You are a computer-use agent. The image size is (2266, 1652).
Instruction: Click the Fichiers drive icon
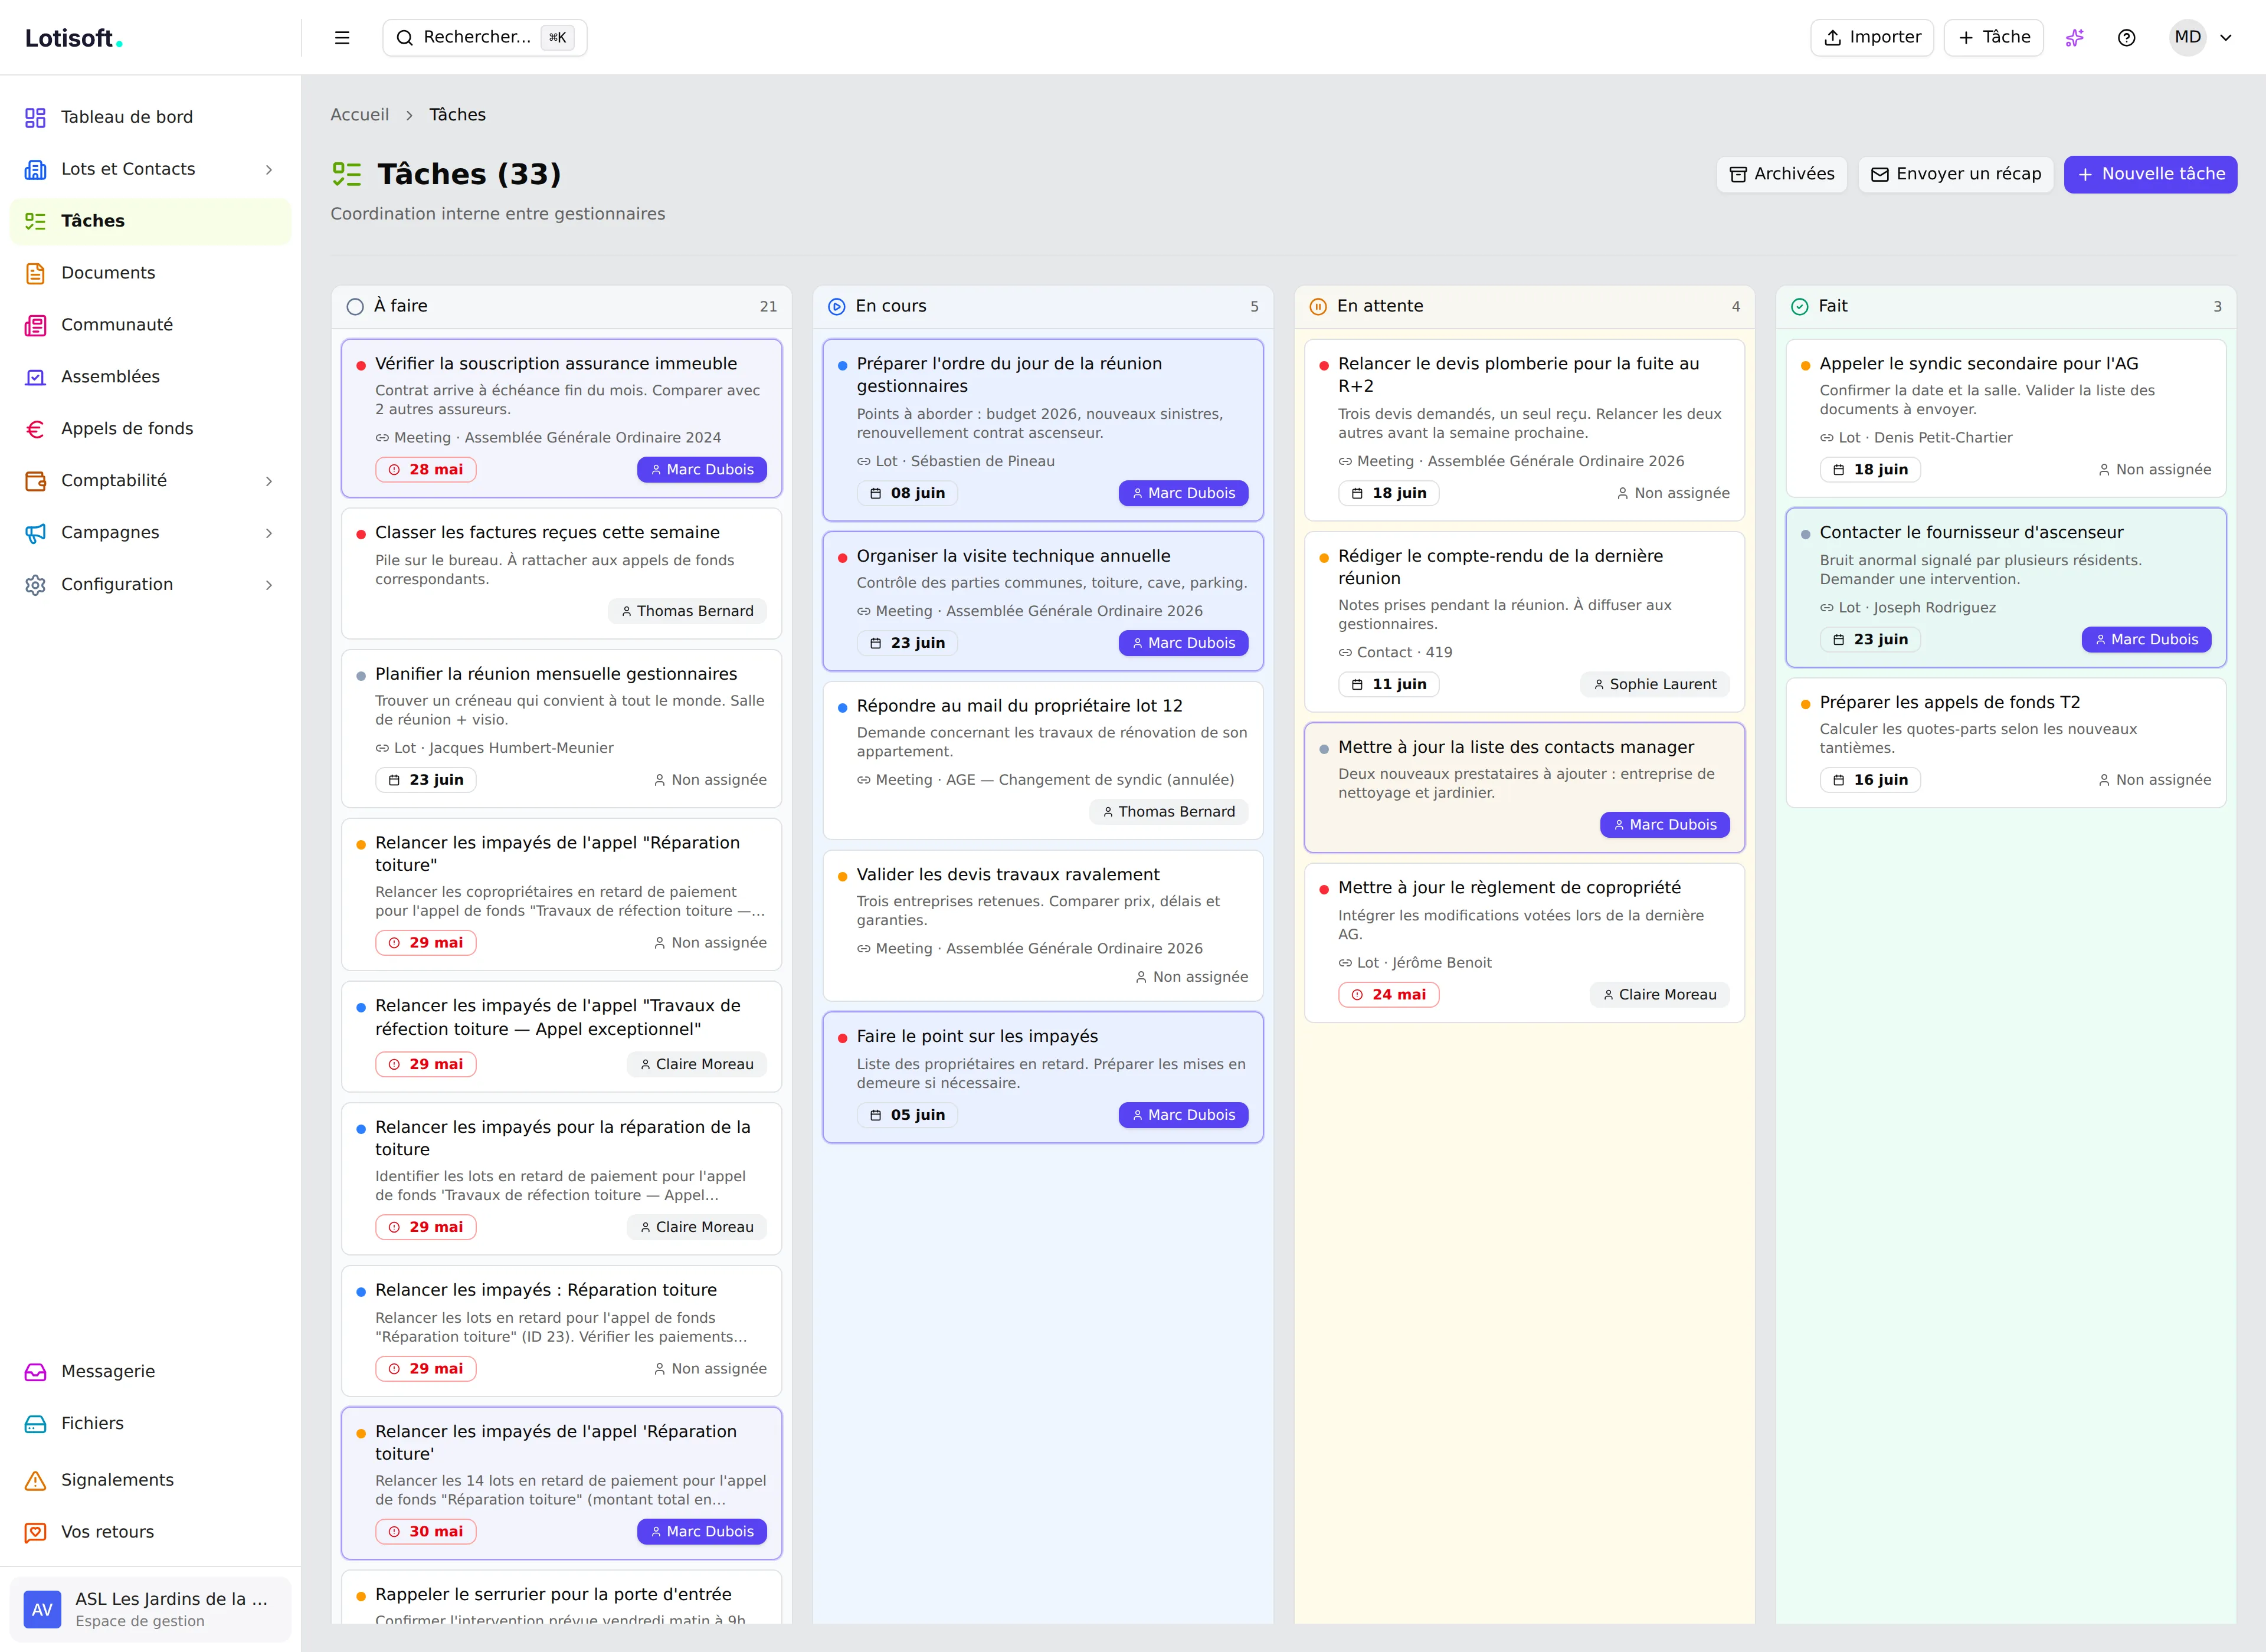point(36,1424)
